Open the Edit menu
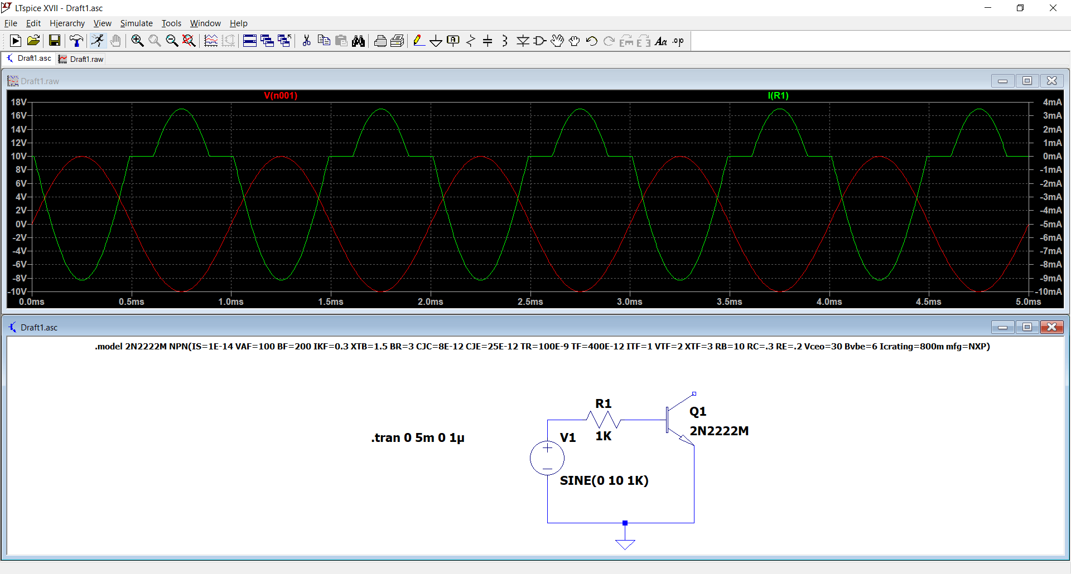The height and width of the screenshot is (574, 1071). (x=33, y=23)
